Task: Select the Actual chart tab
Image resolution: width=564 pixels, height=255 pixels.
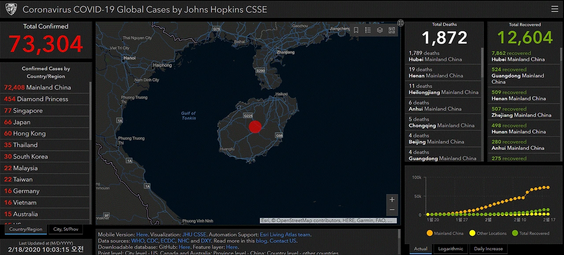Action: point(421,249)
